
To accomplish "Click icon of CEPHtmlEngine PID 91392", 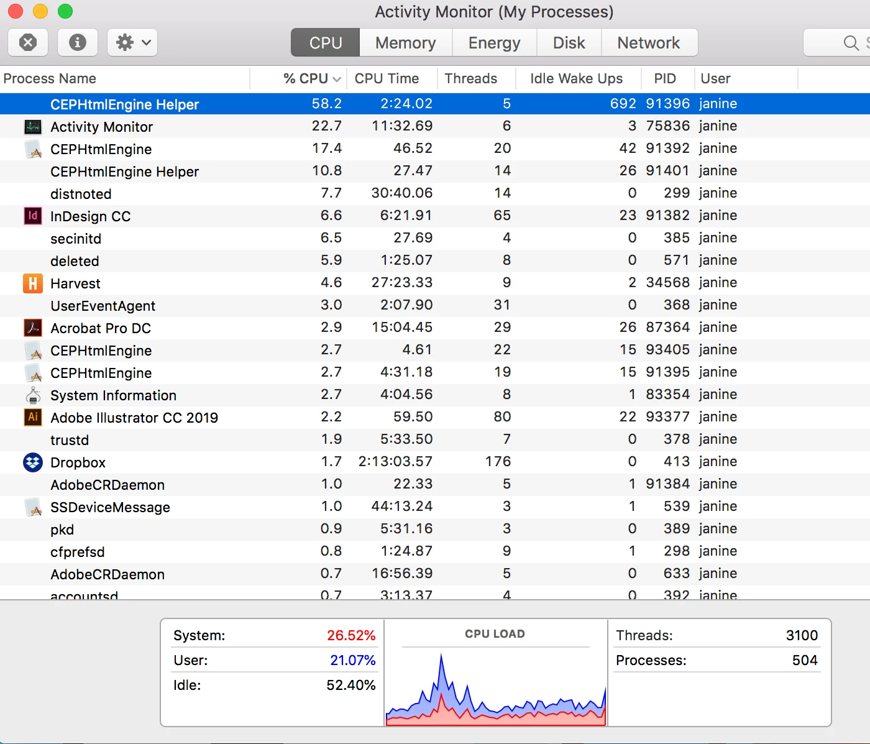I will coord(33,149).
